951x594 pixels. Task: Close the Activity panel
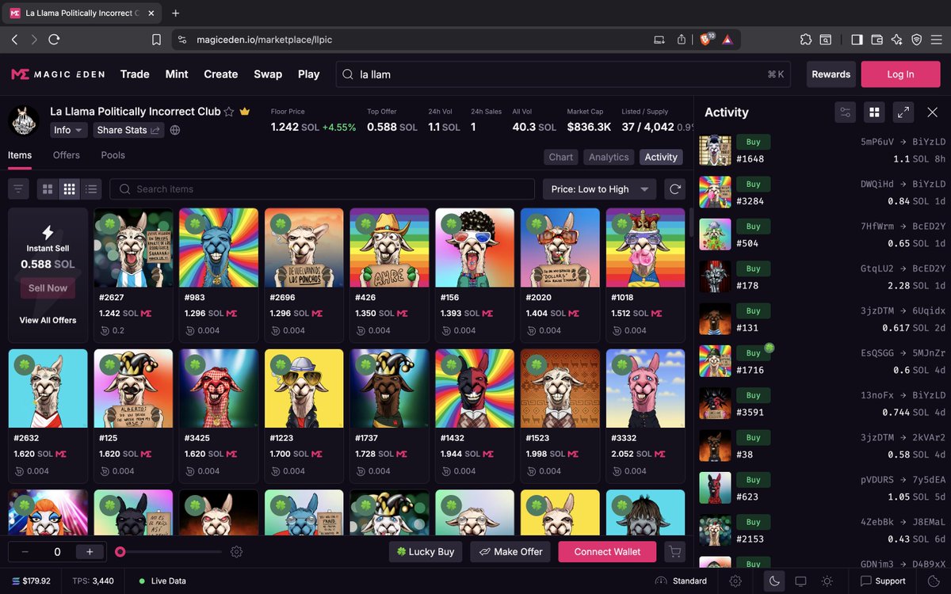point(933,112)
